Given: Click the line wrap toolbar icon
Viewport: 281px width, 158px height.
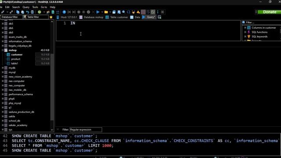Looking at the screenshot, I should 148,12.
